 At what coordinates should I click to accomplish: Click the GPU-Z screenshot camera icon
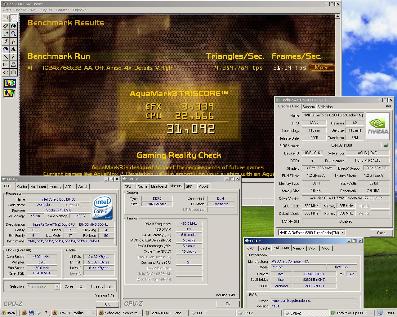point(388,106)
